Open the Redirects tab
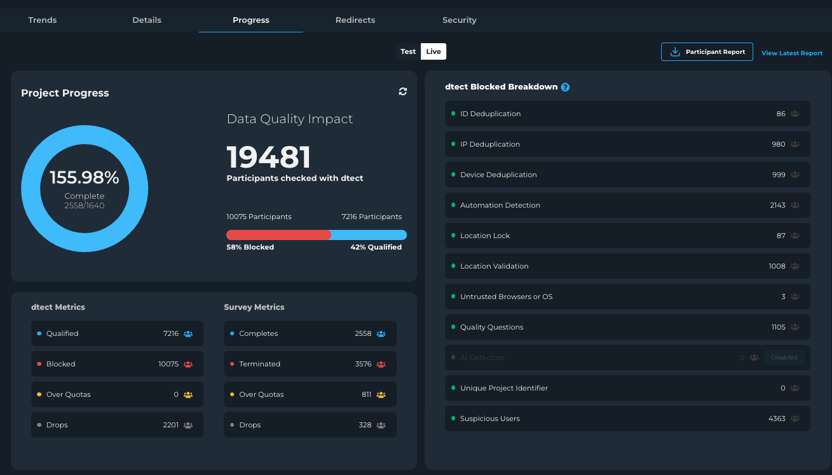Image resolution: width=832 pixels, height=475 pixels. click(x=355, y=20)
